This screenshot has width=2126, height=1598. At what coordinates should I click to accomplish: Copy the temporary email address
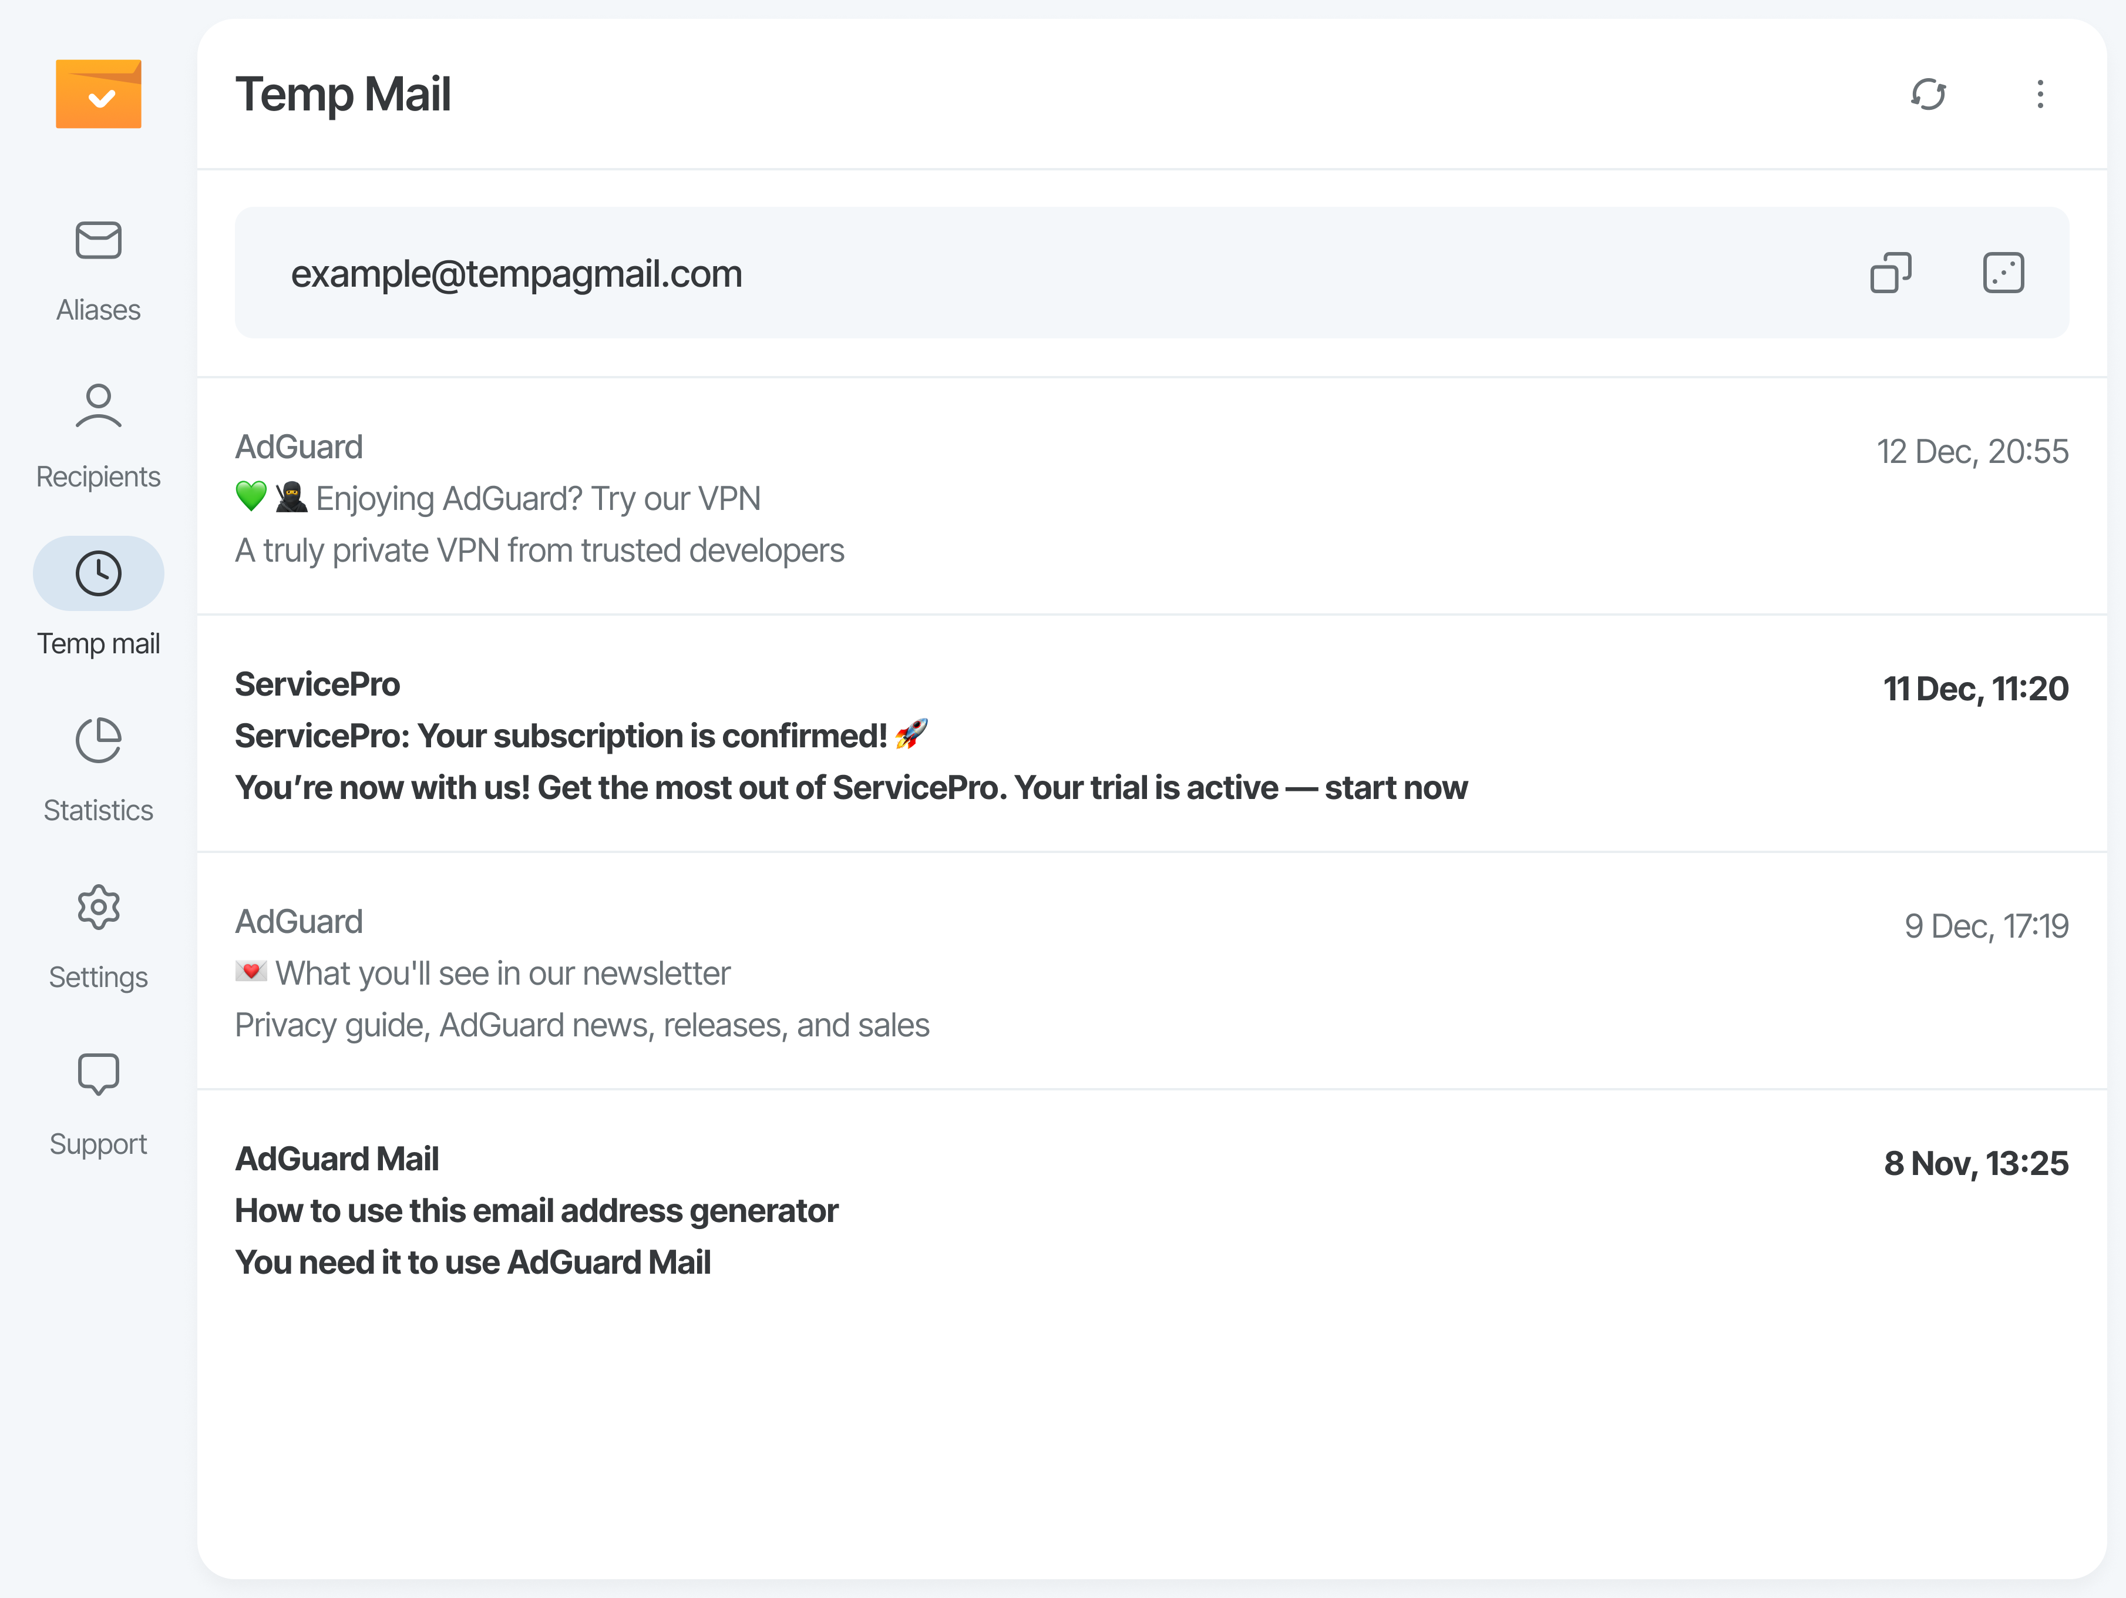[x=1889, y=273]
